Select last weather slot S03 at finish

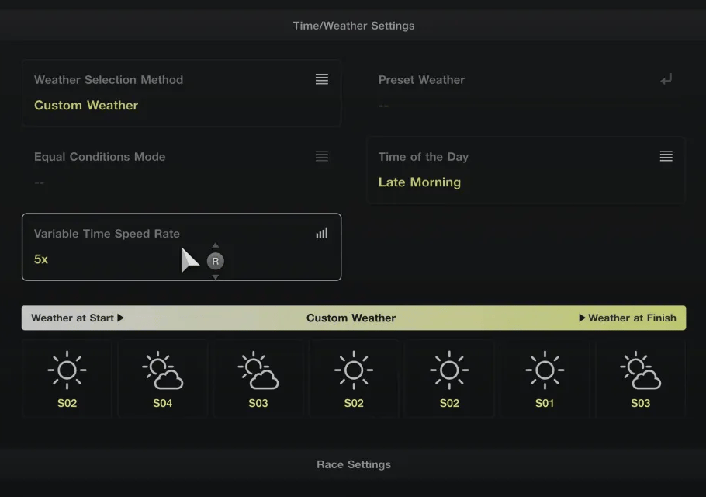point(640,378)
